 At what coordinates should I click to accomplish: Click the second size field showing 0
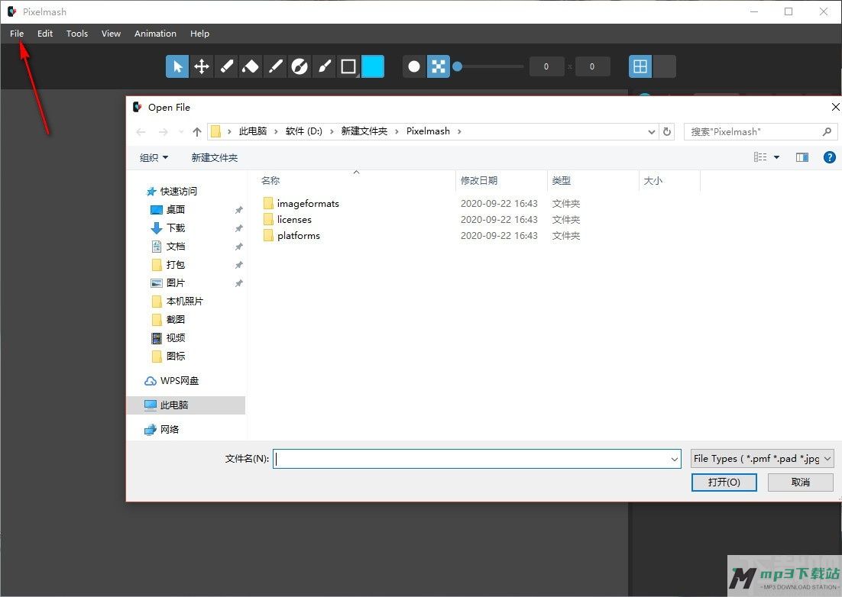click(592, 66)
